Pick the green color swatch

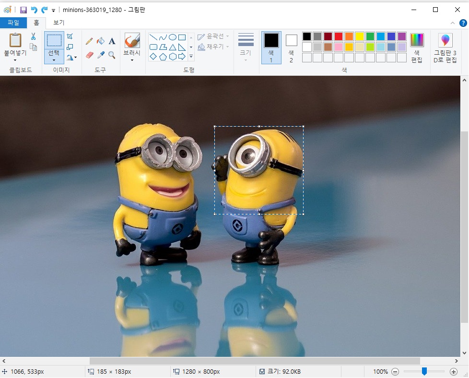point(370,36)
